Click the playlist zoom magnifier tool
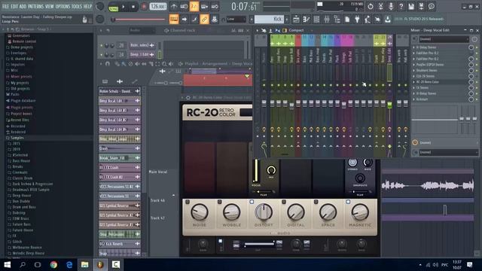The image size is (482, 271). 164,64
